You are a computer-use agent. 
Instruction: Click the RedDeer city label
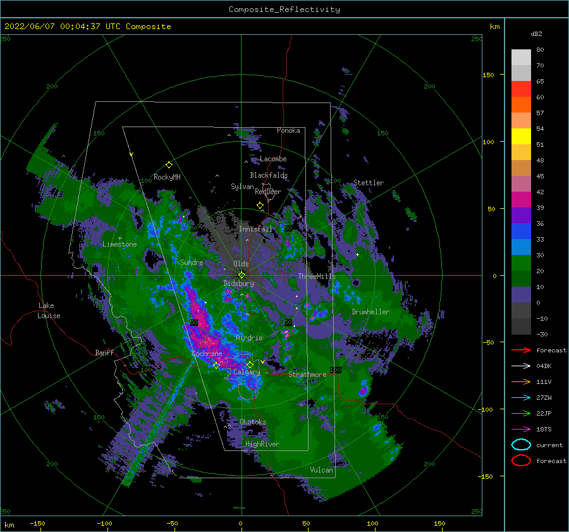coord(268,192)
